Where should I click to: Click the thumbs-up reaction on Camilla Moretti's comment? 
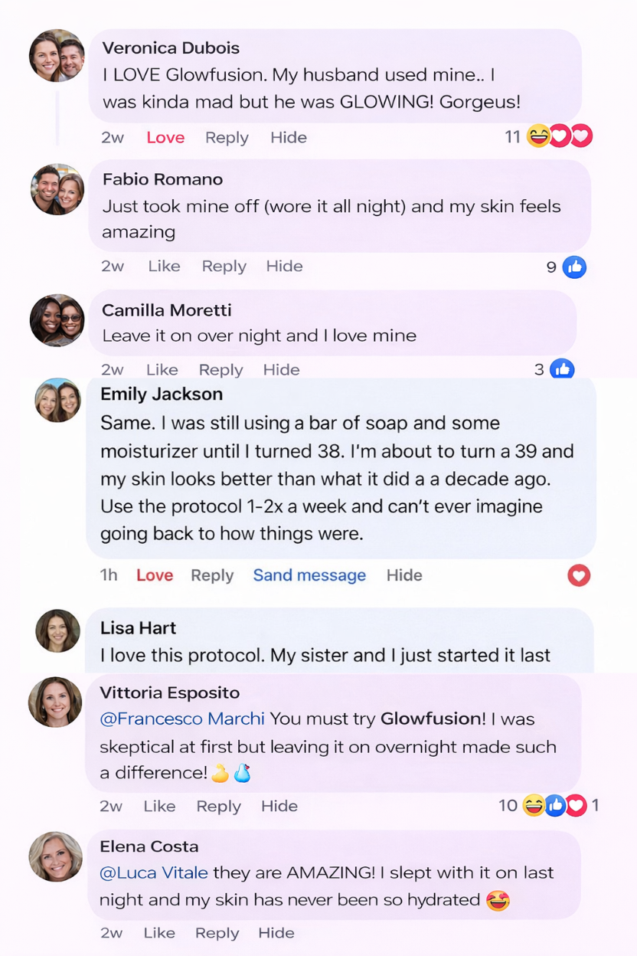(x=563, y=369)
